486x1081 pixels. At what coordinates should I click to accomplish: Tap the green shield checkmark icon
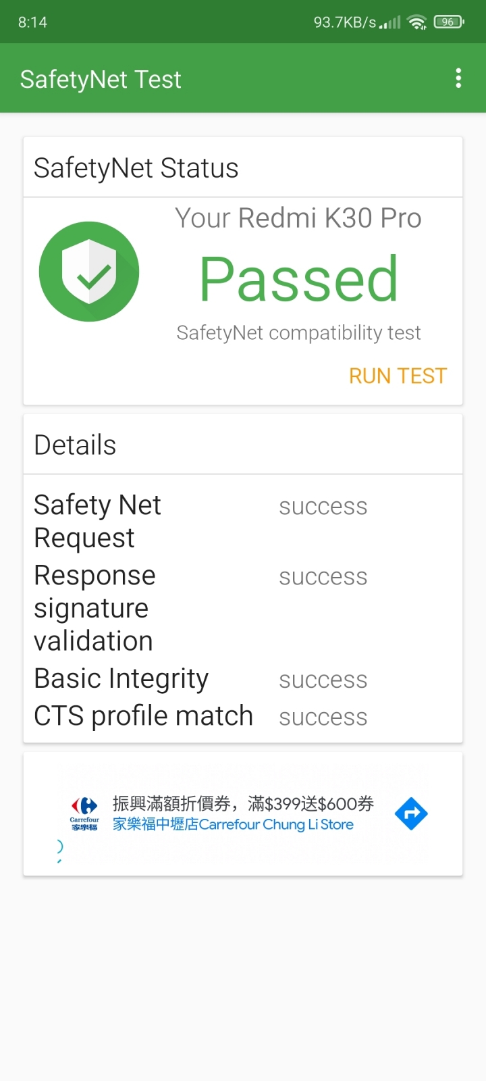click(89, 272)
